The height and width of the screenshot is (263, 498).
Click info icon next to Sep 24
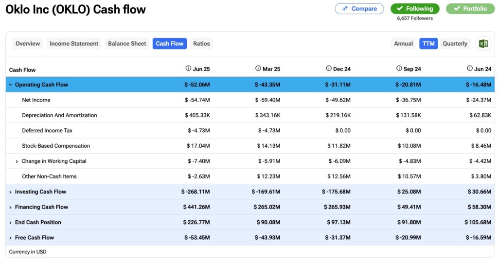tap(399, 69)
